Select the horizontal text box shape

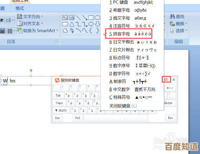[65, 18]
